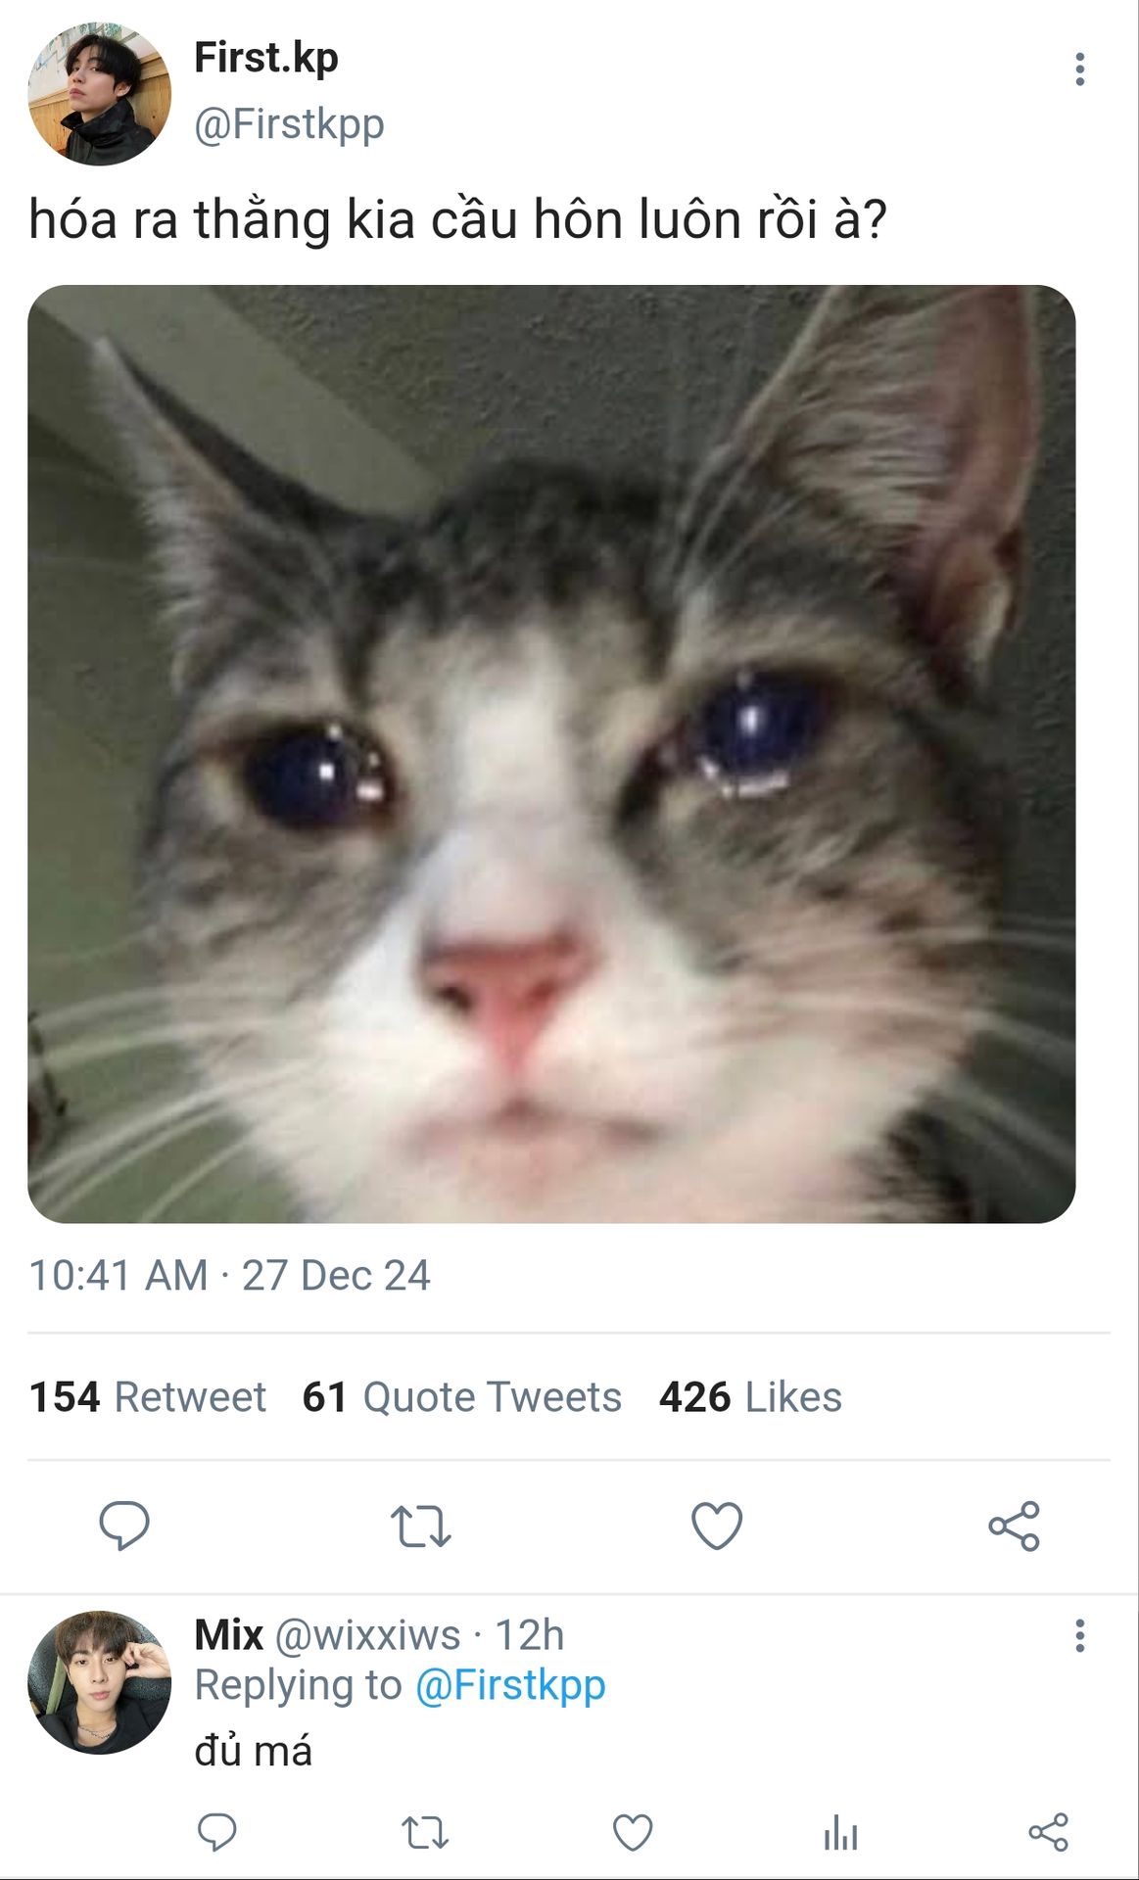This screenshot has height=1880, width=1139.
Task: Open the main tweet's three-dot menu
Action: tap(1079, 70)
